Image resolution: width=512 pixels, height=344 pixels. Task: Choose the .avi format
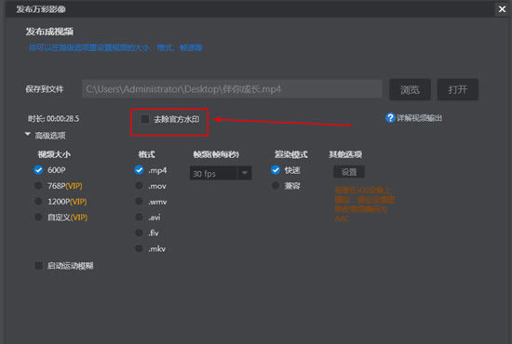click(x=139, y=217)
